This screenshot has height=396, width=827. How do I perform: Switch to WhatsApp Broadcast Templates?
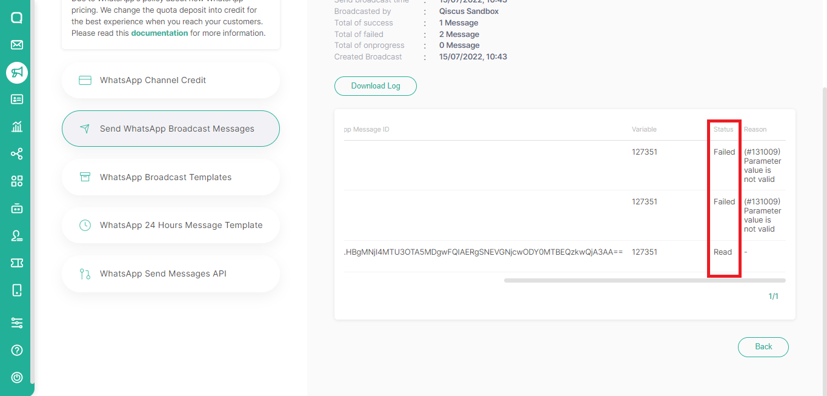(x=170, y=176)
